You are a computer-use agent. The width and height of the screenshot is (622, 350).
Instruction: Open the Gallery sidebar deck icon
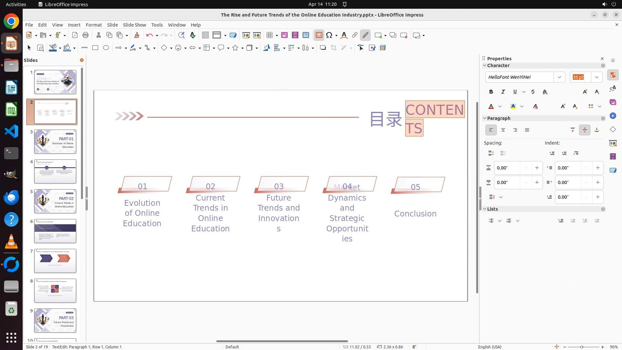click(613, 102)
